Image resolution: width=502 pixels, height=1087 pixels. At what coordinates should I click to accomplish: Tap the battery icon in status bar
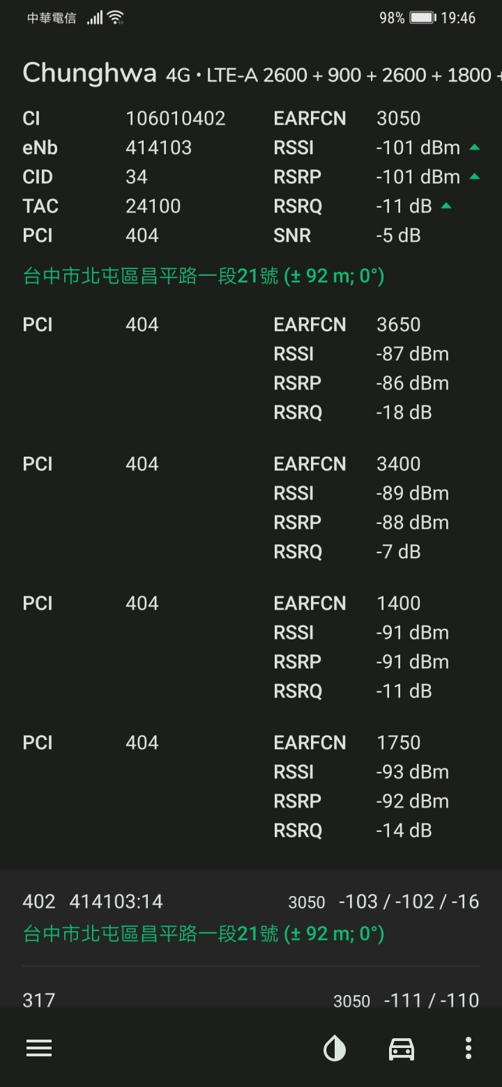423,17
